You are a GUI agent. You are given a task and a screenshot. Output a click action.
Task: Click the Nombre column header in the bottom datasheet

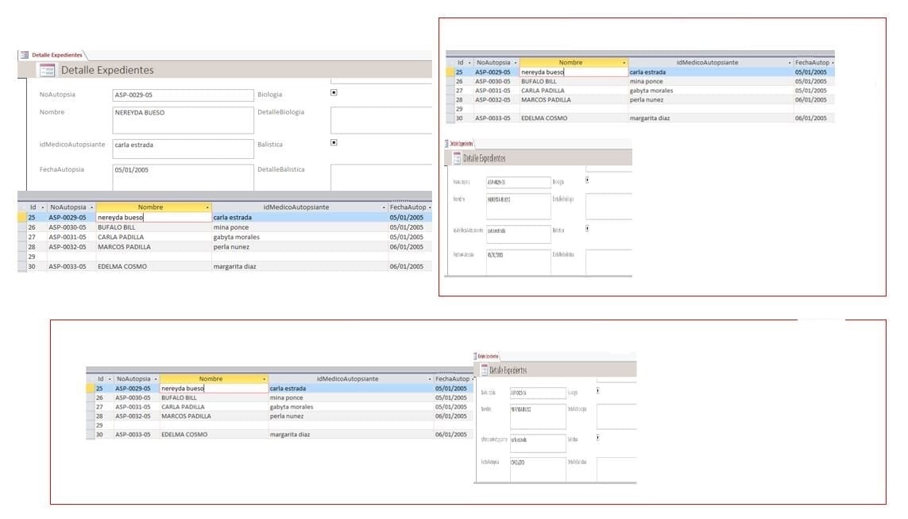[x=211, y=379]
